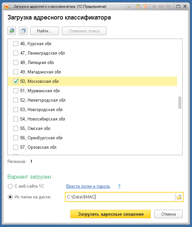The height and width of the screenshot is (227, 192).
Task: Open the favorites star icon in title bar
Action: (x=129, y=6)
